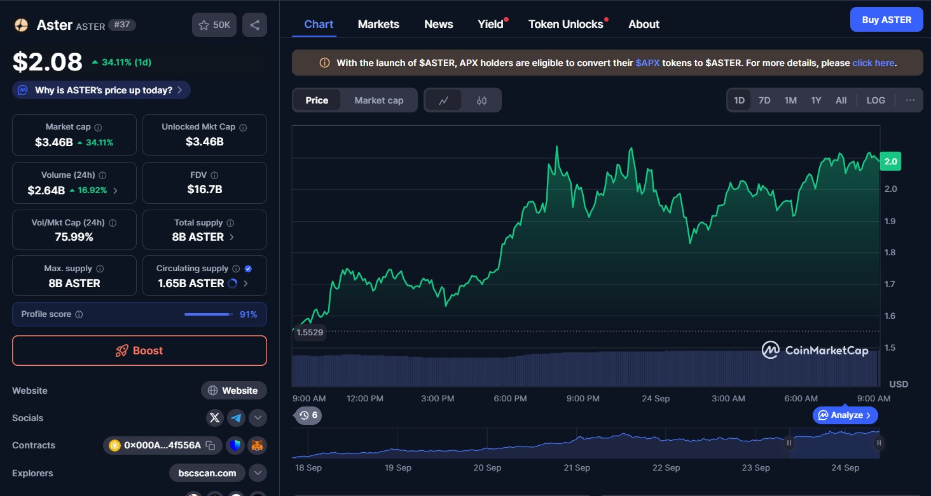931x496 pixels.
Task: Click the info icon beside Unlocked Mkt Cap
Action: [x=243, y=127]
